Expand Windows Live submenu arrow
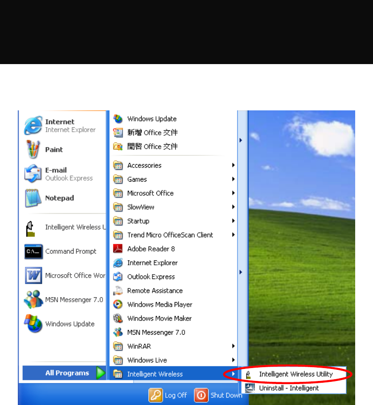 tap(234, 360)
